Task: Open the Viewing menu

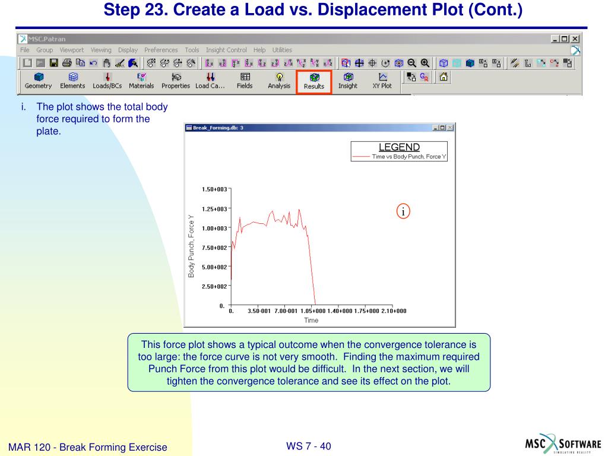Action: coord(101,50)
